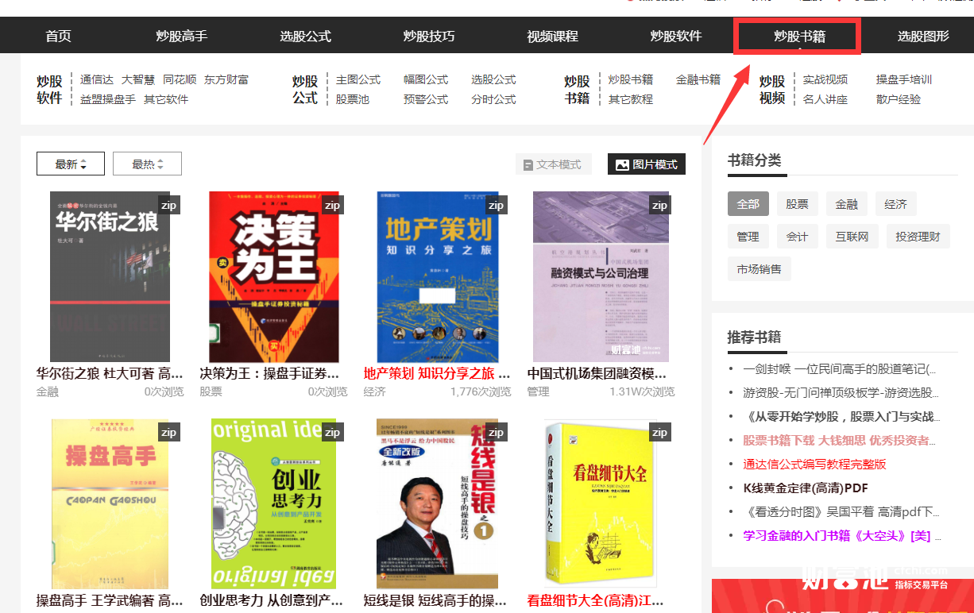Image resolution: width=974 pixels, height=613 pixels.
Task: Expand the 炒股视频 submenu section
Action: coord(771,87)
